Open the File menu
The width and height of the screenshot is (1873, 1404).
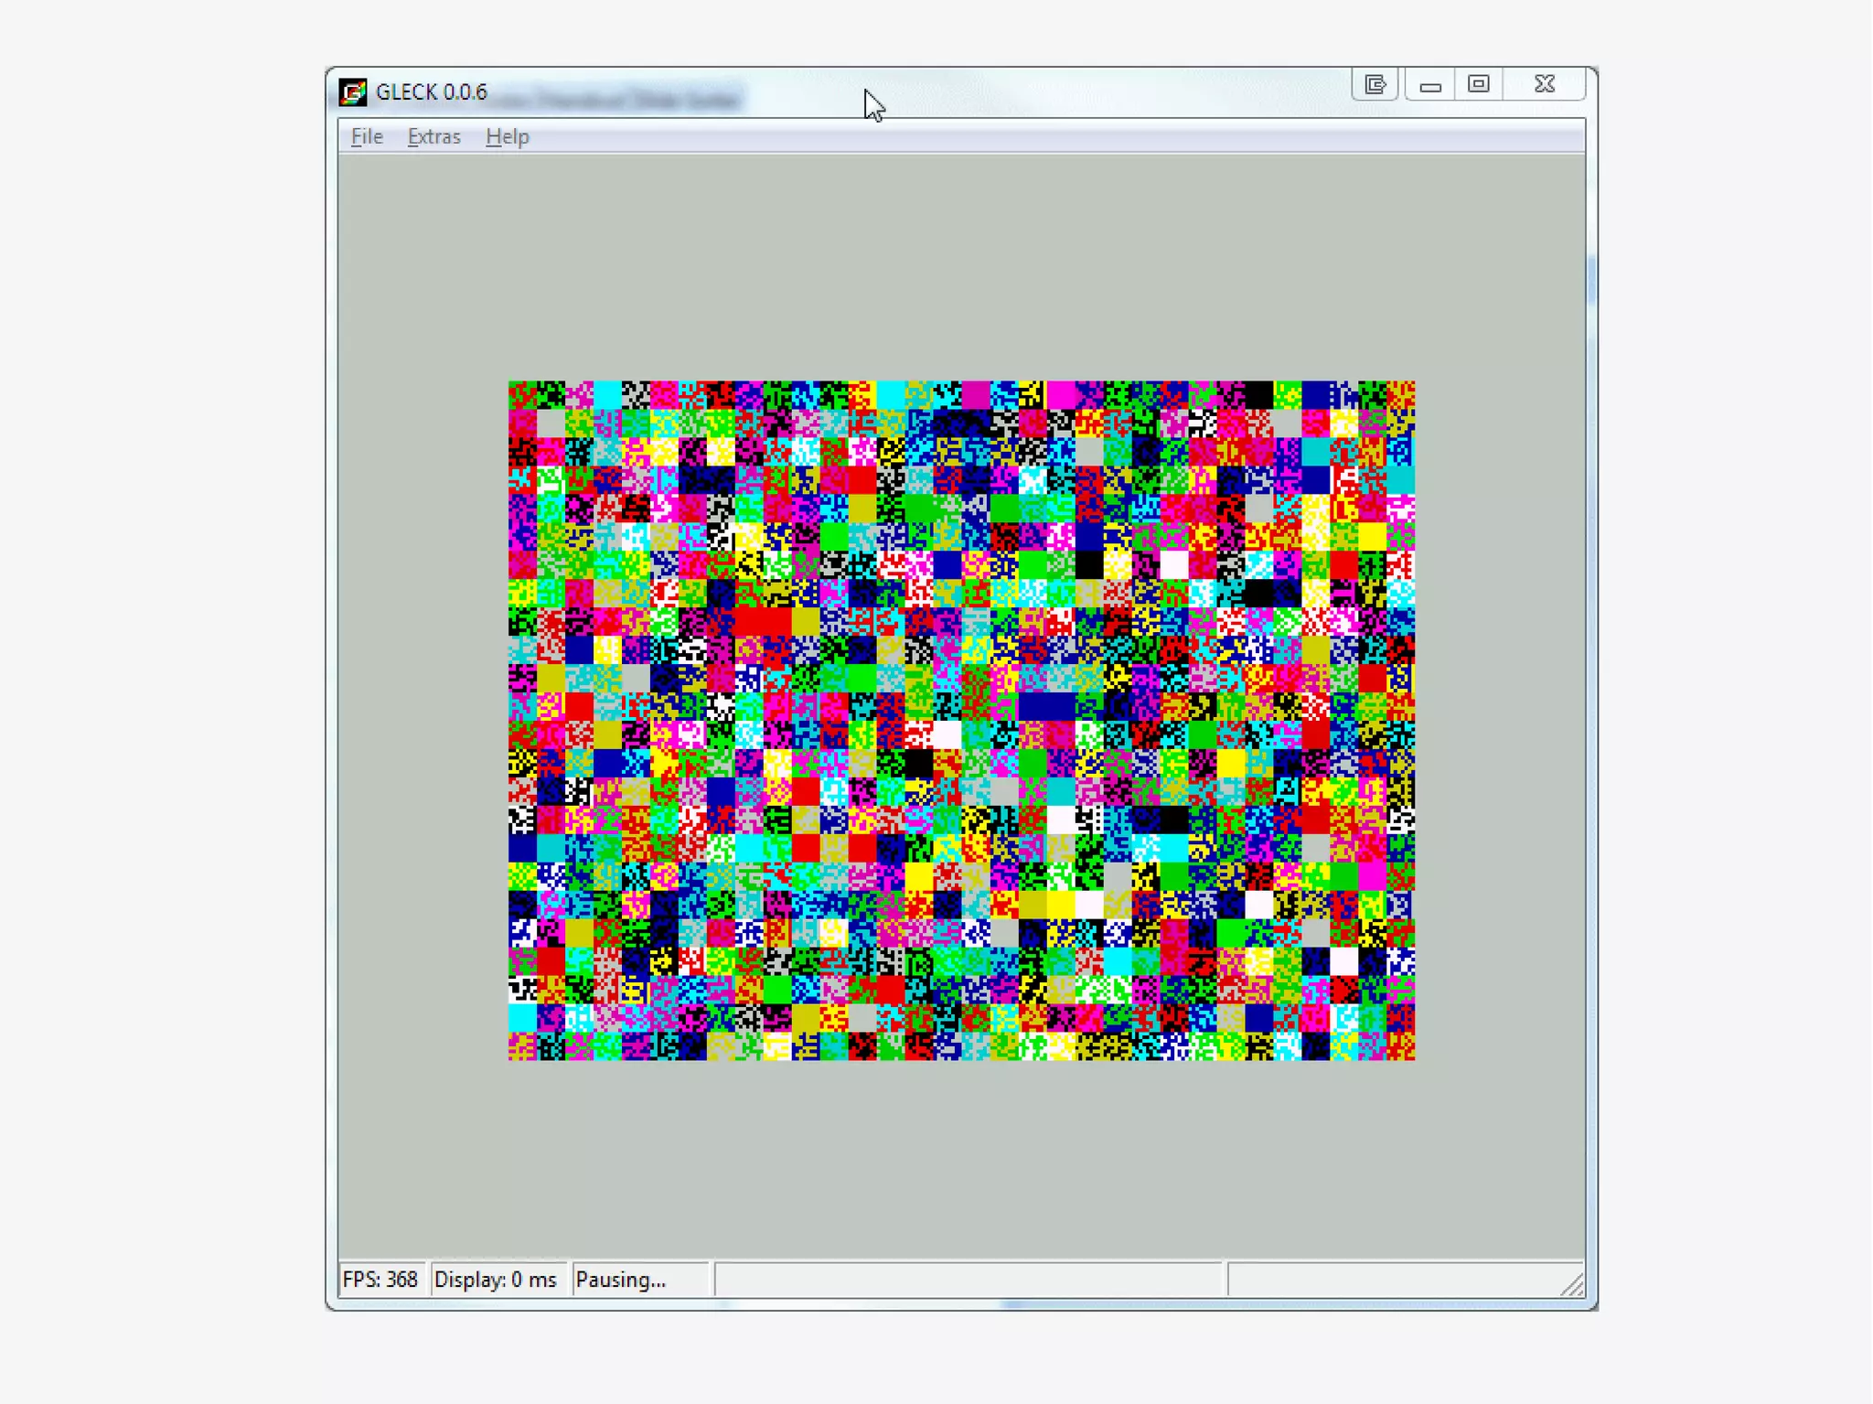(x=367, y=136)
